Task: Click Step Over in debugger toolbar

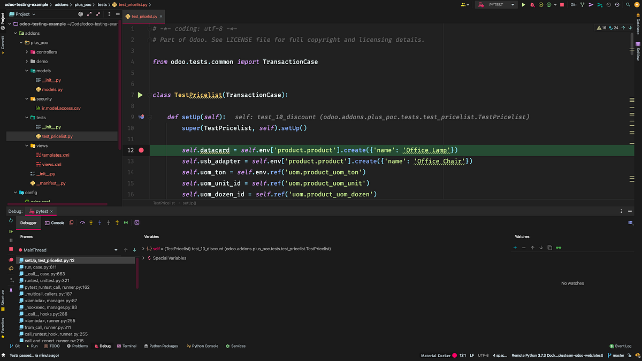Action: 82,222
